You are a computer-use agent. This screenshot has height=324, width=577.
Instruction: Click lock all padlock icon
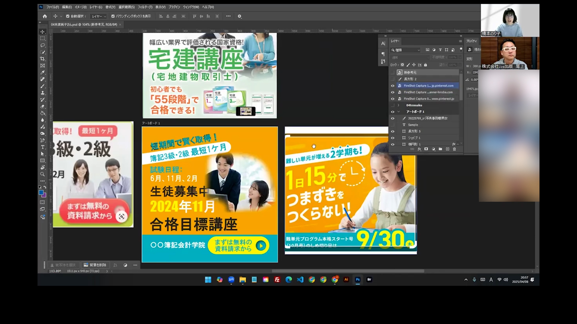(x=426, y=65)
